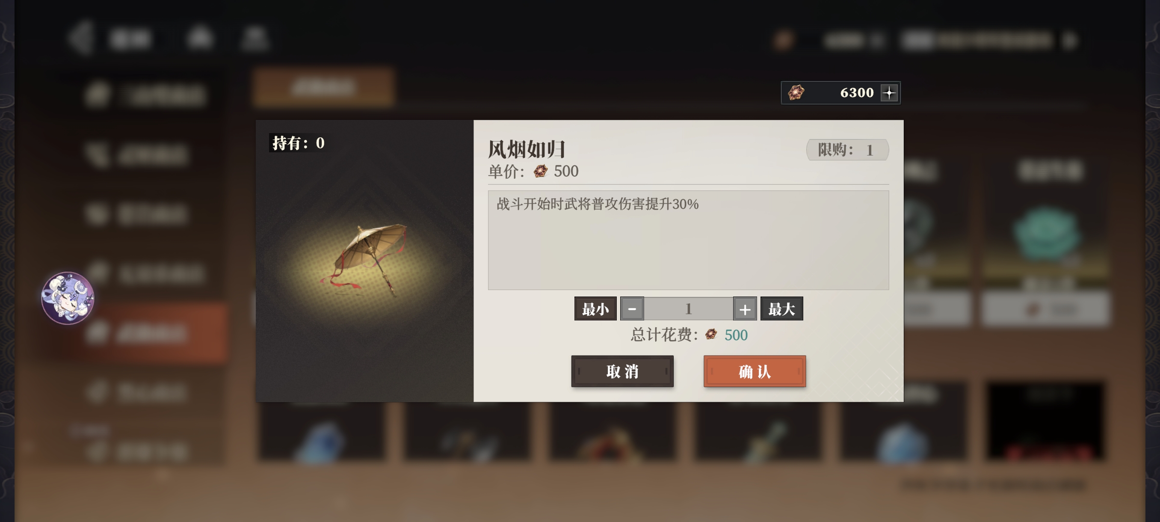This screenshot has height=522, width=1160.
Task: Tap the floating chibi character avatar
Action: pos(68,298)
